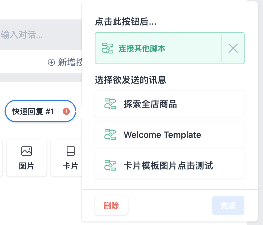Select the 探索全店商品 script option
This screenshot has height=225, width=263.
point(170,104)
